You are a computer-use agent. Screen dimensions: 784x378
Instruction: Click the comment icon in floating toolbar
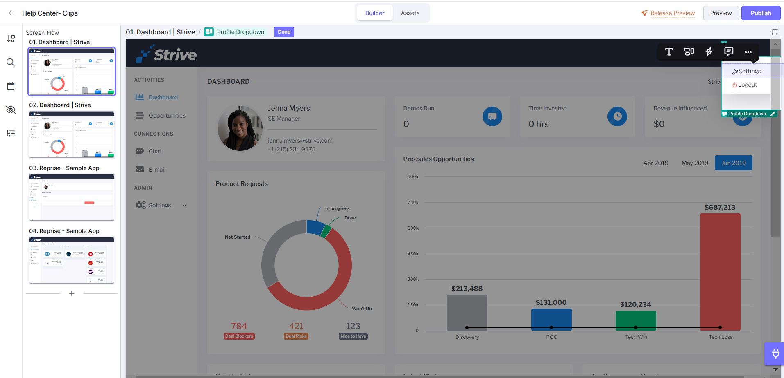coord(728,51)
